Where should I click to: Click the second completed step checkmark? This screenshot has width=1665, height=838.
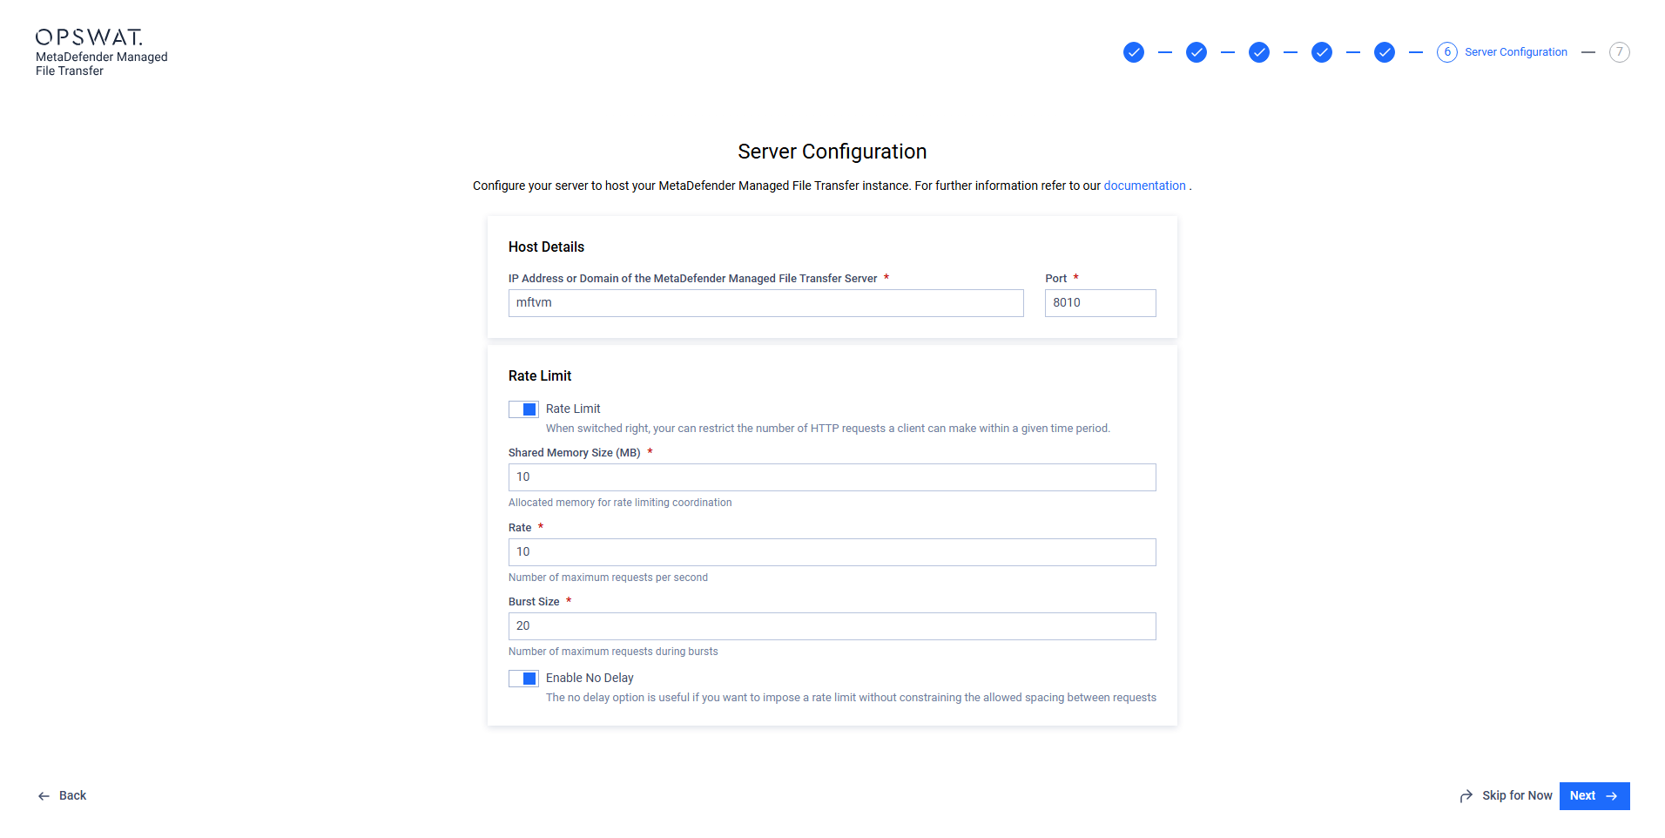pyautogui.click(x=1196, y=52)
